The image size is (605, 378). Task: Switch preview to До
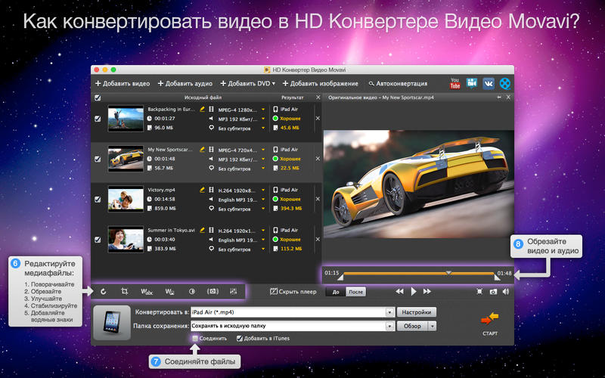click(336, 292)
